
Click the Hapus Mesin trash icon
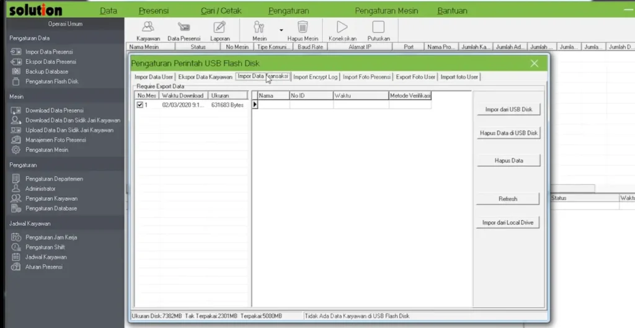pos(303,29)
